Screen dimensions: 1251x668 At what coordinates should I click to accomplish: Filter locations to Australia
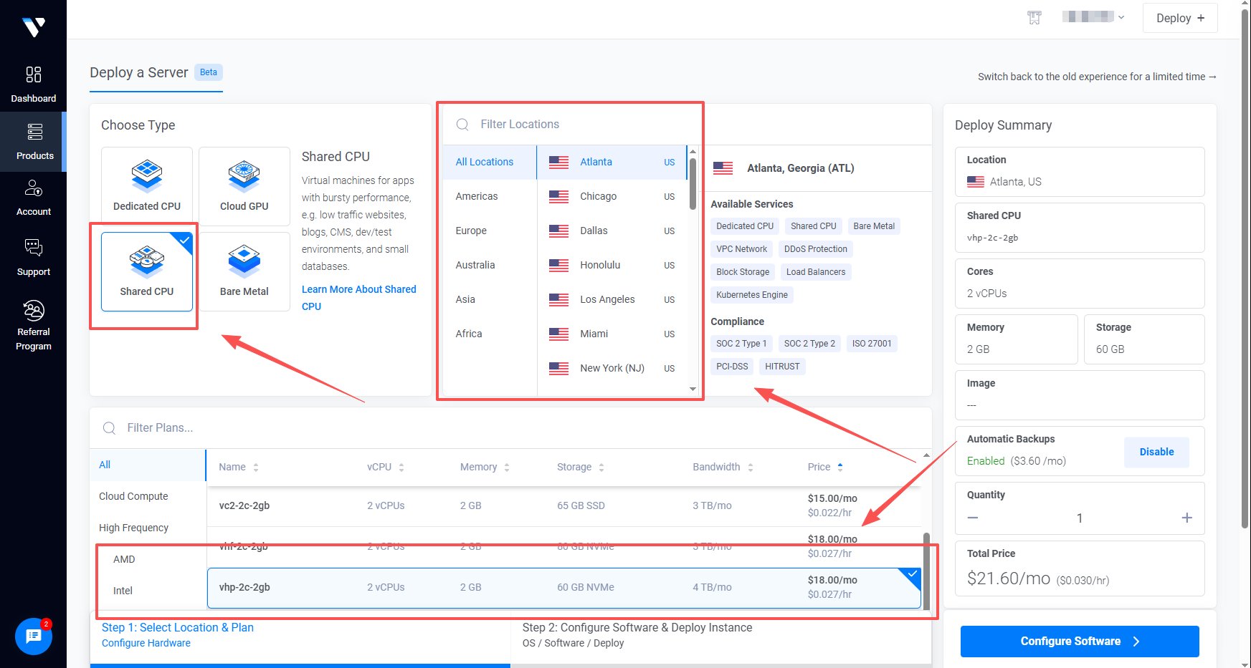(490, 265)
